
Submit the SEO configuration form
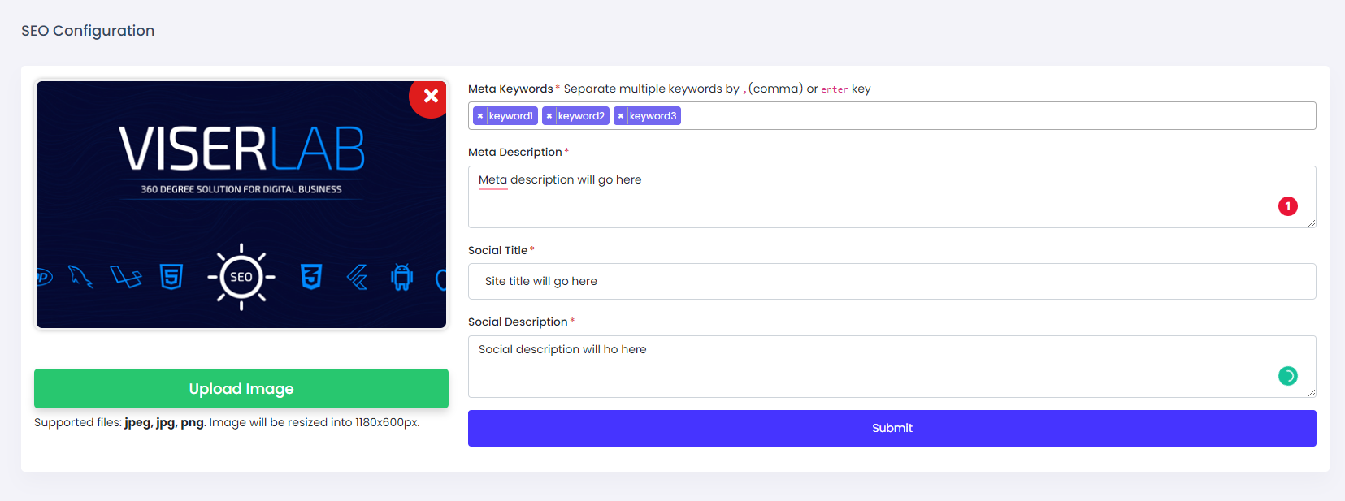[892, 428]
